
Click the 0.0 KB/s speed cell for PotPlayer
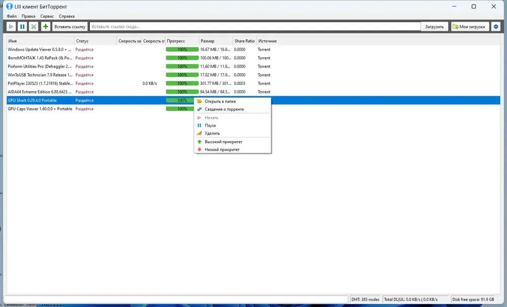click(150, 83)
